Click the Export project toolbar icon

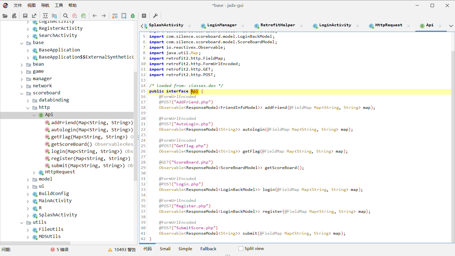pyautogui.click(x=34, y=16)
